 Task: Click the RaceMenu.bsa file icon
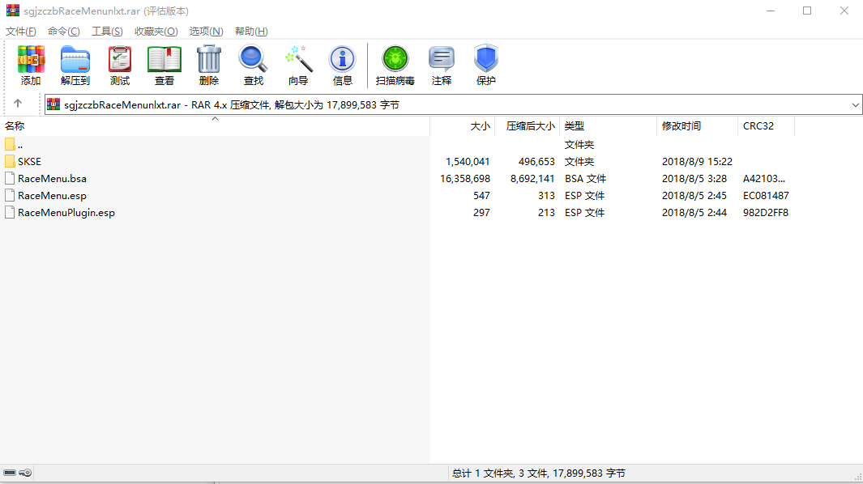click(x=10, y=178)
